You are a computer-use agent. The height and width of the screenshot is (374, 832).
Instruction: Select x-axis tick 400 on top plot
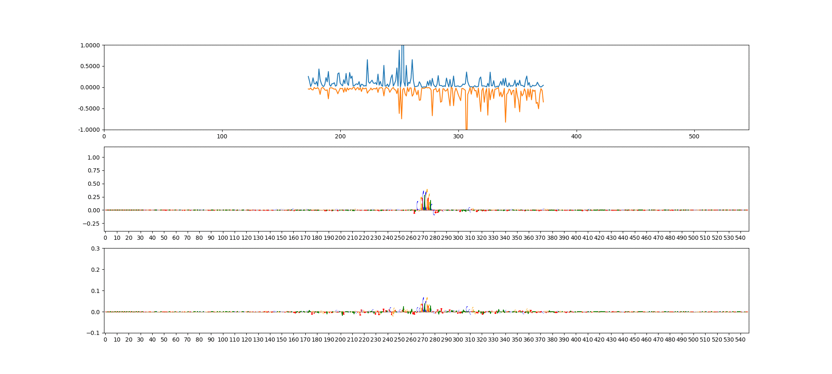576,136
